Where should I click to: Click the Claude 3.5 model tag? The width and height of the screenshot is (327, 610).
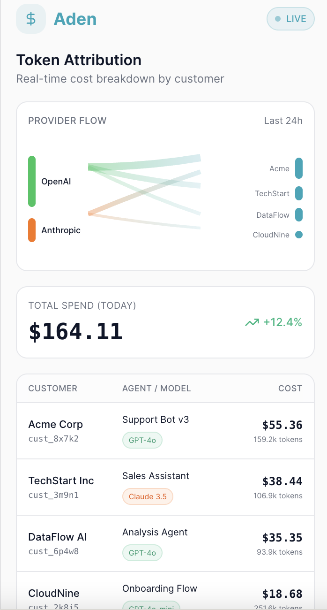(148, 496)
